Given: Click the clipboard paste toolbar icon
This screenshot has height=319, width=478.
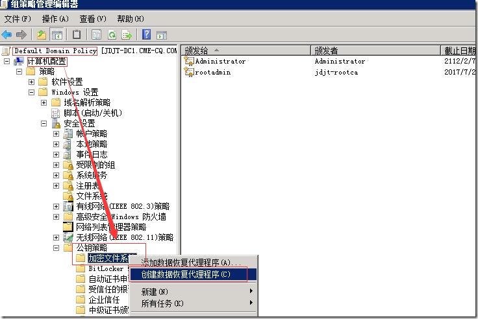Looking at the screenshot, I should [77, 35].
